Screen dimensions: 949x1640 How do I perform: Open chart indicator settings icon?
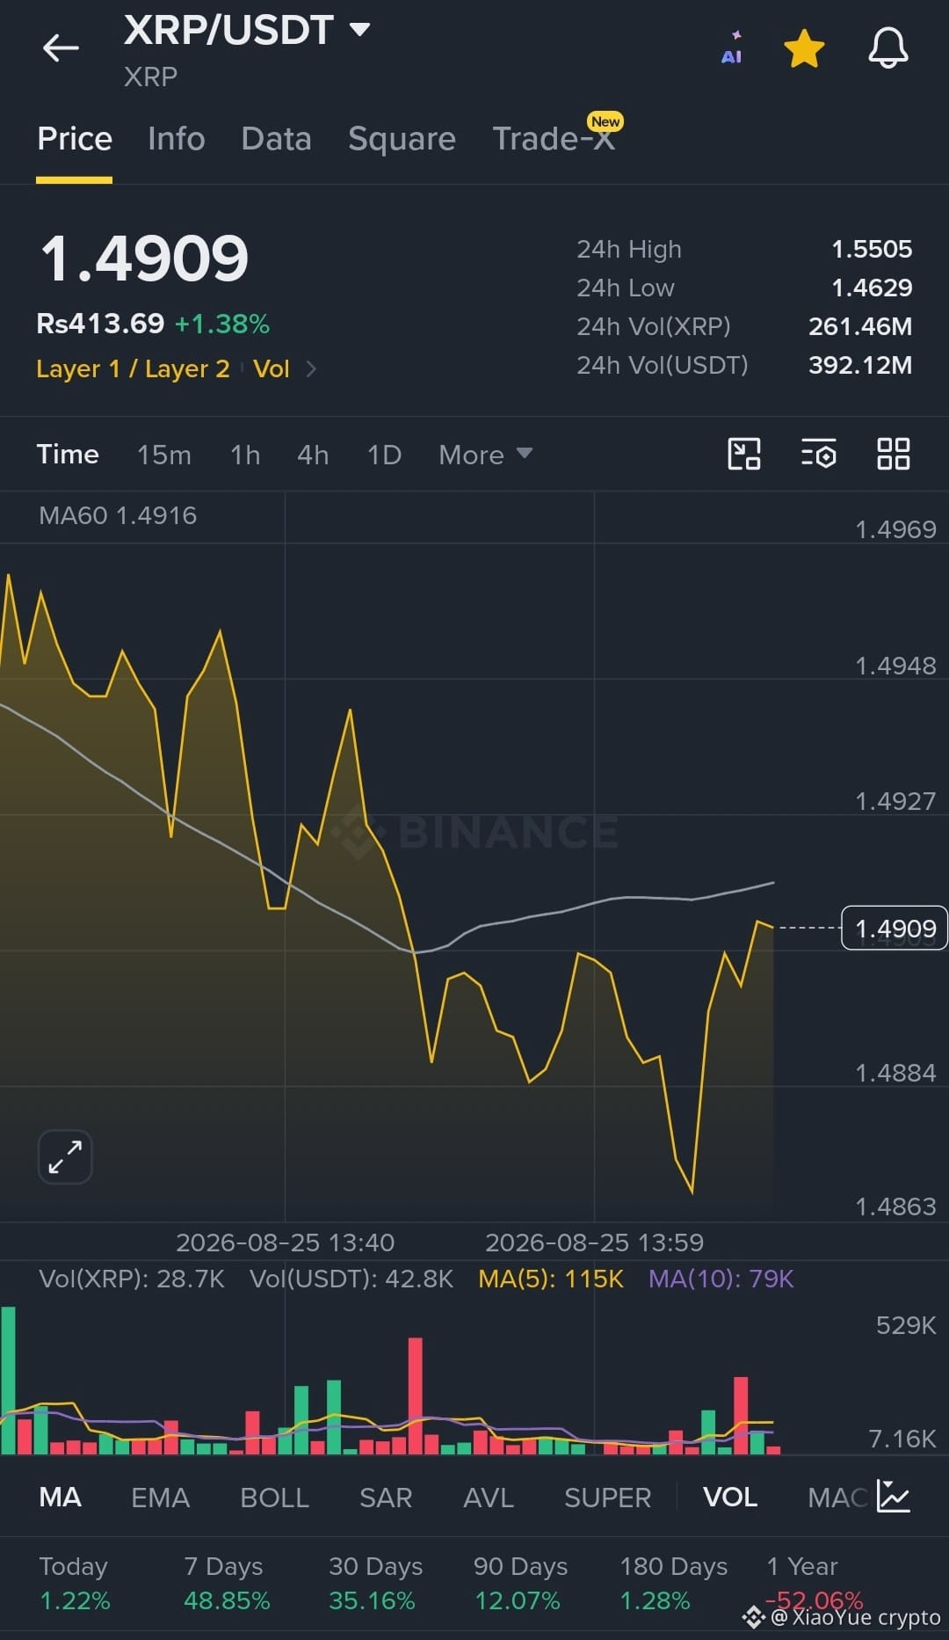pos(818,454)
